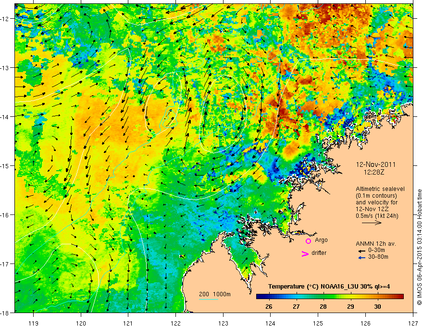Image resolution: width=423 pixels, height=327 pixels.
Task: Click the colorbar value '26'
Action: tap(269, 306)
